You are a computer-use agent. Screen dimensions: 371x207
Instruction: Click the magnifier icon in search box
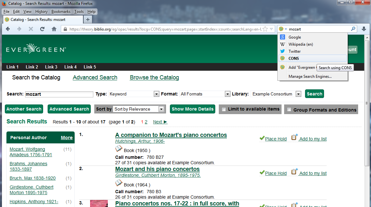[x=353, y=29]
